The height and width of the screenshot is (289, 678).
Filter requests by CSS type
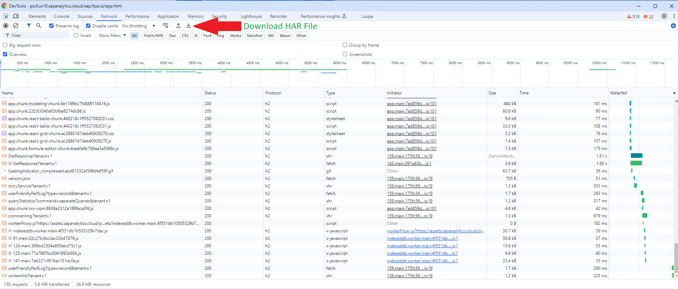(185, 35)
